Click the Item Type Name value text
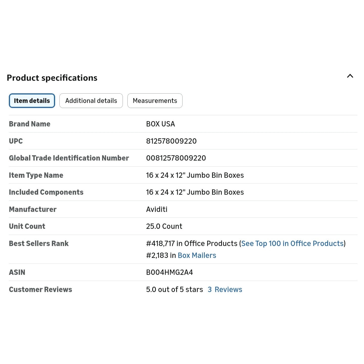The image size is (364, 364). tap(195, 175)
